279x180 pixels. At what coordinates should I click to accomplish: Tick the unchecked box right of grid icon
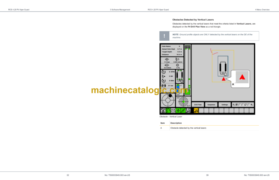click(240, 105)
